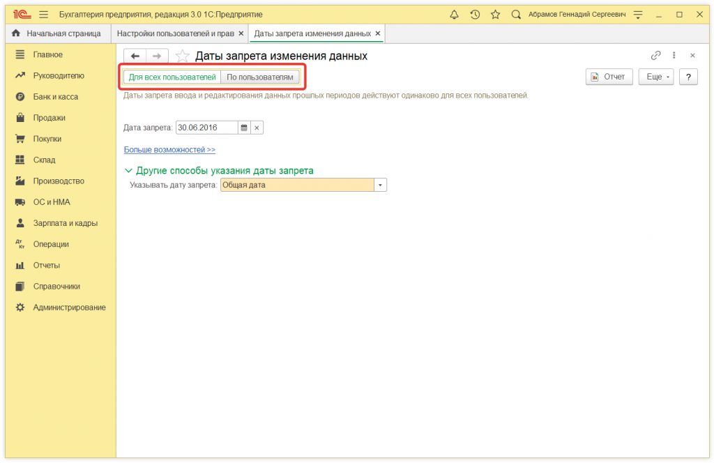Select 'Для всех пользователей' toggle

(x=172, y=77)
